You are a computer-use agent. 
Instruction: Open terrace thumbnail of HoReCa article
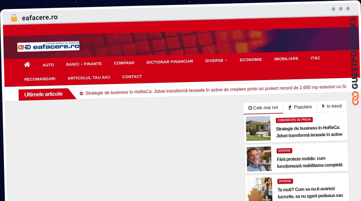click(x=258, y=128)
